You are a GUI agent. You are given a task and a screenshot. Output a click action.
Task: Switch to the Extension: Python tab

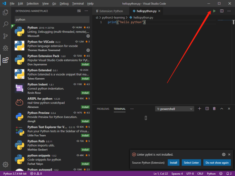111,11
